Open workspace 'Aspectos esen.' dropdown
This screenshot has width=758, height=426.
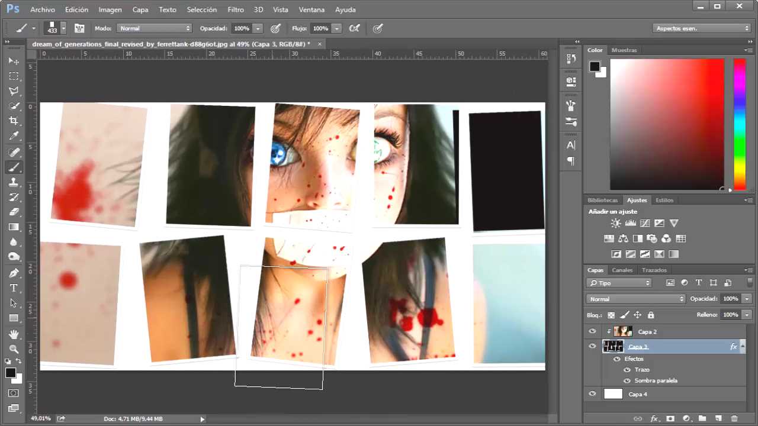702,28
